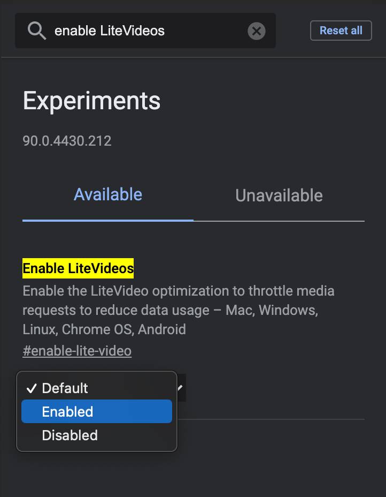386x497 pixels.
Task: Click the highlighted Enable LiteVideos title
Action: 78,268
